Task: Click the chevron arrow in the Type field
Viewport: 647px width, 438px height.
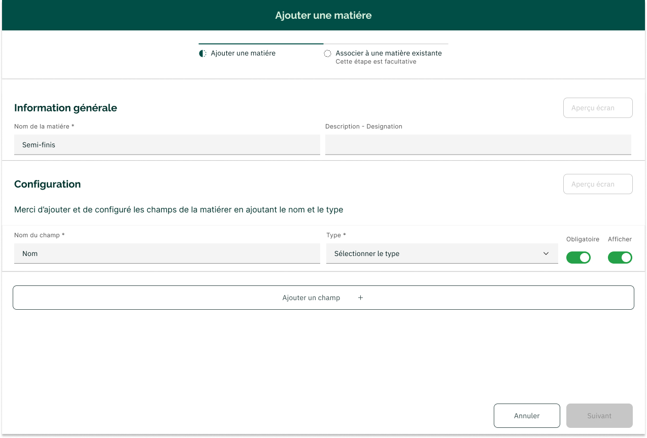Action: (x=546, y=253)
